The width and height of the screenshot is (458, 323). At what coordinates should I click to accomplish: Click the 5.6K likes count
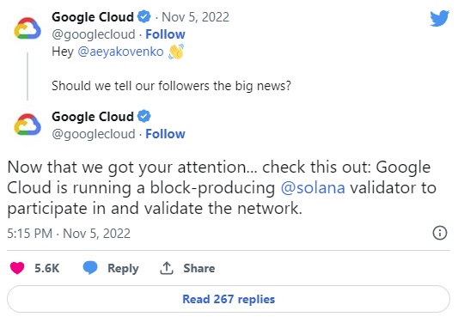pyautogui.click(x=46, y=268)
